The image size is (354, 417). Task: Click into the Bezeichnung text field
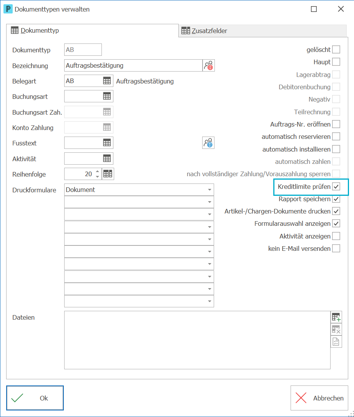[x=133, y=65]
